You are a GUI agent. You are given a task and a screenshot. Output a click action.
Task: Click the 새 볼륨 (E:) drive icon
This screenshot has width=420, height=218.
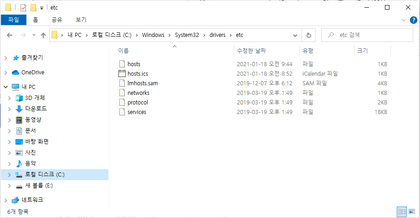coord(19,186)
